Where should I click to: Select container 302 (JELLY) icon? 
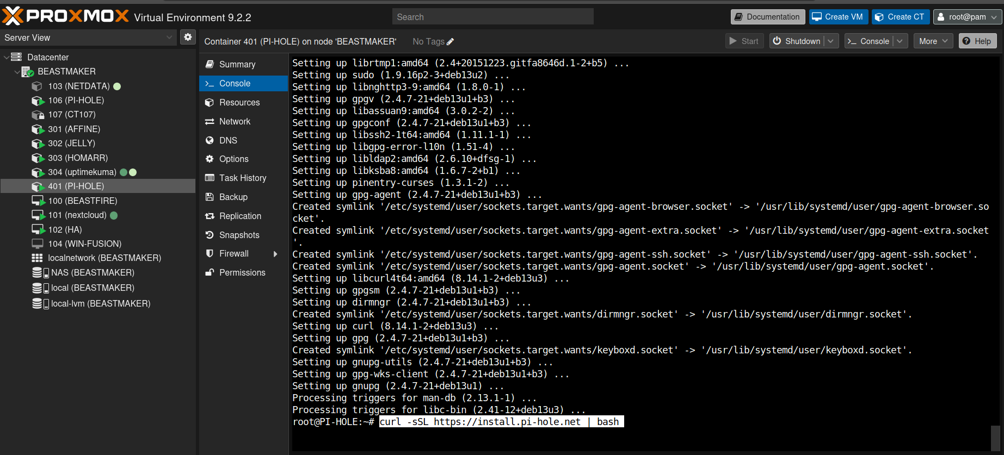pos(38,144)
